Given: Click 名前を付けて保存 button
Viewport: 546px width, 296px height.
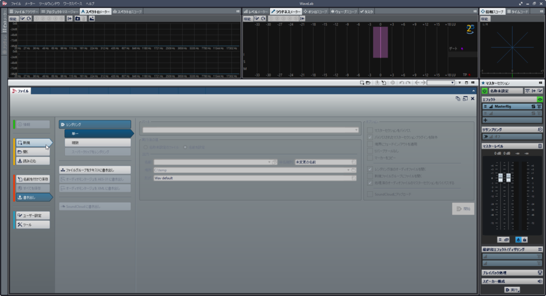Looking at the screenshot, I should (33, 179).
